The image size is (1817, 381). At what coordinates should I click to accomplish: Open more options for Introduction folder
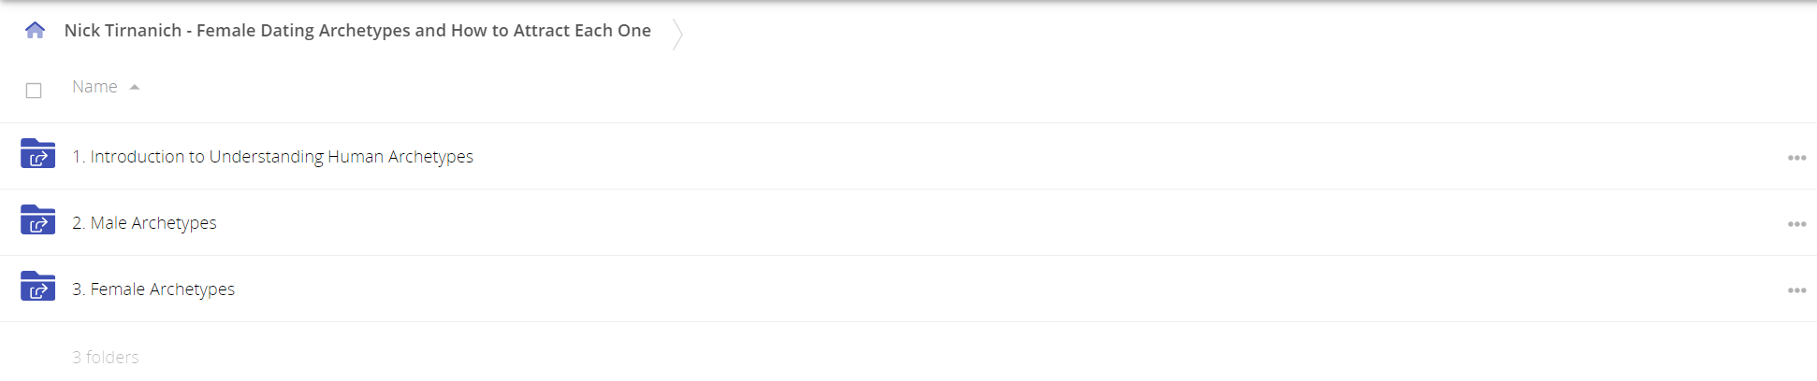[x=1796, y=158]
